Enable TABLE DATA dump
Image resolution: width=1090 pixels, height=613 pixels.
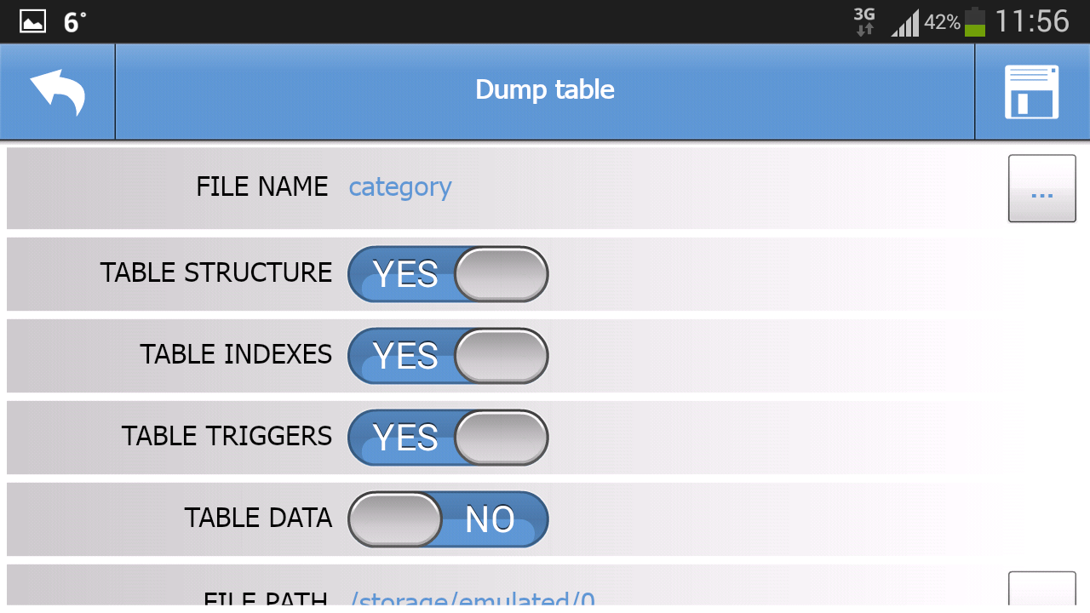(447, 518)
